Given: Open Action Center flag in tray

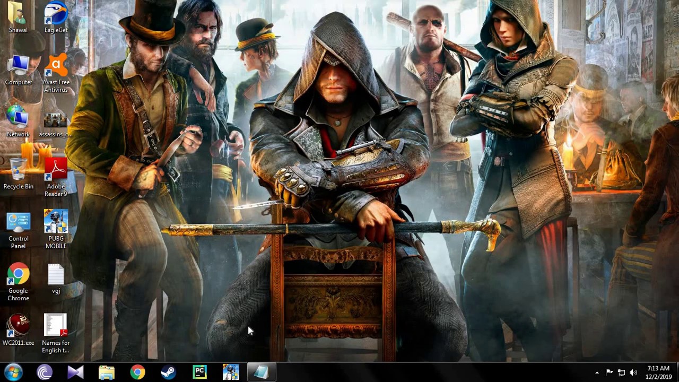Looking at the screenshot, I should tap(609, 372).
